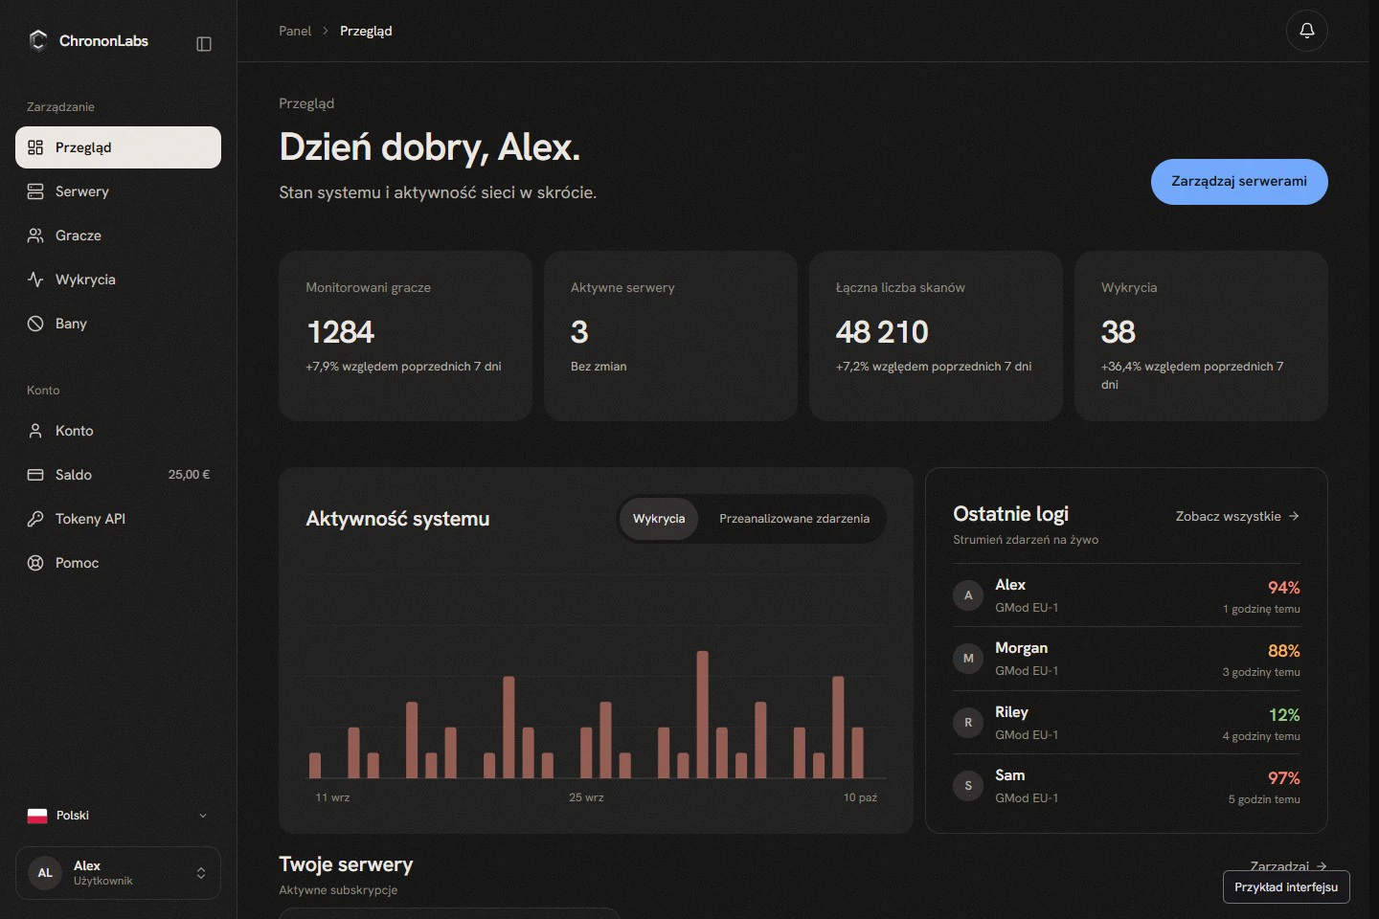Open the notifications bell
The image size is (1379, 919).
1306,31
